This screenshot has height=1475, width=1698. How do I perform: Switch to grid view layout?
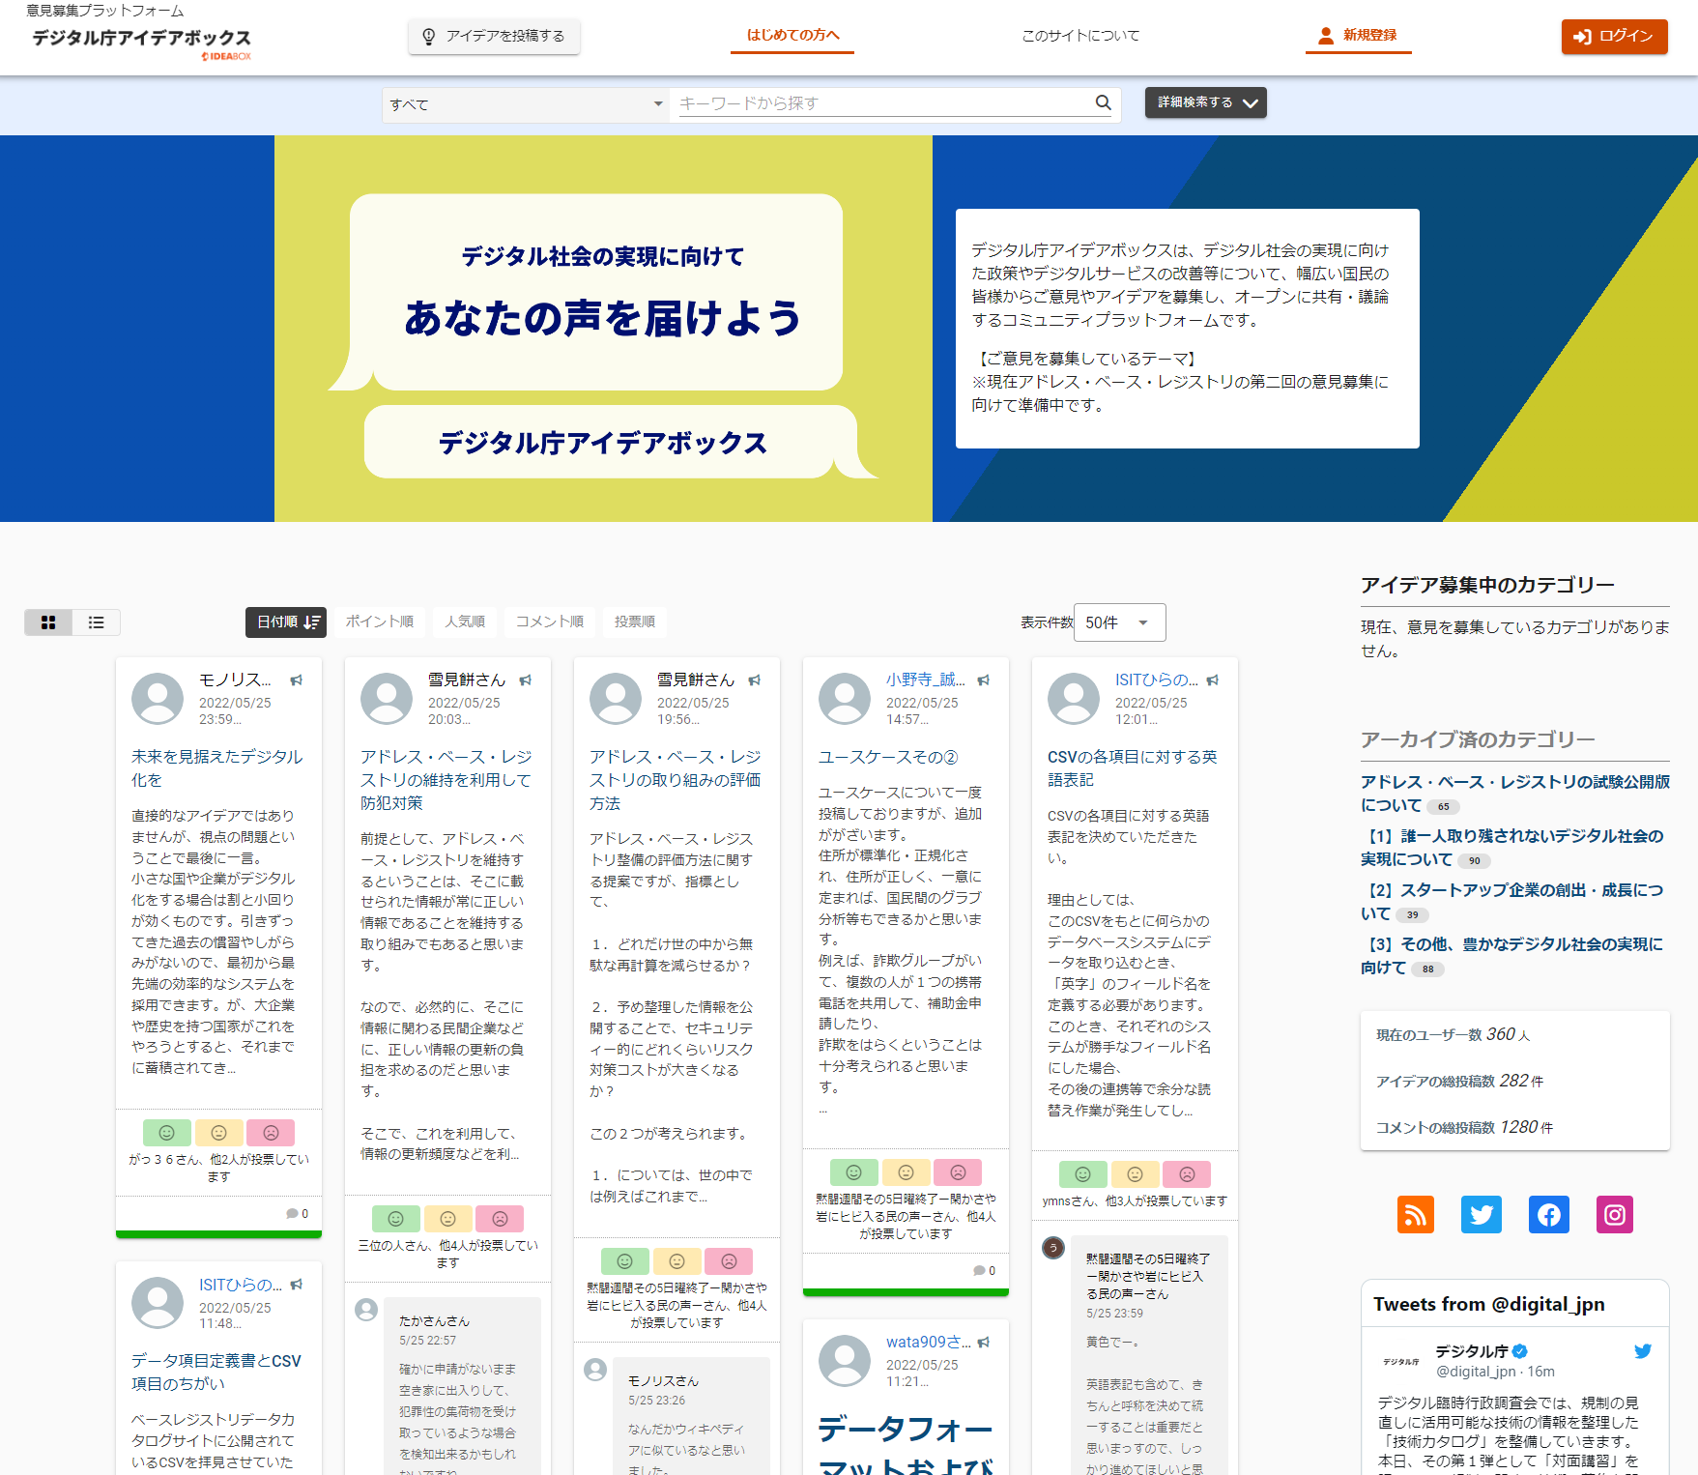[x=48, y=622]
